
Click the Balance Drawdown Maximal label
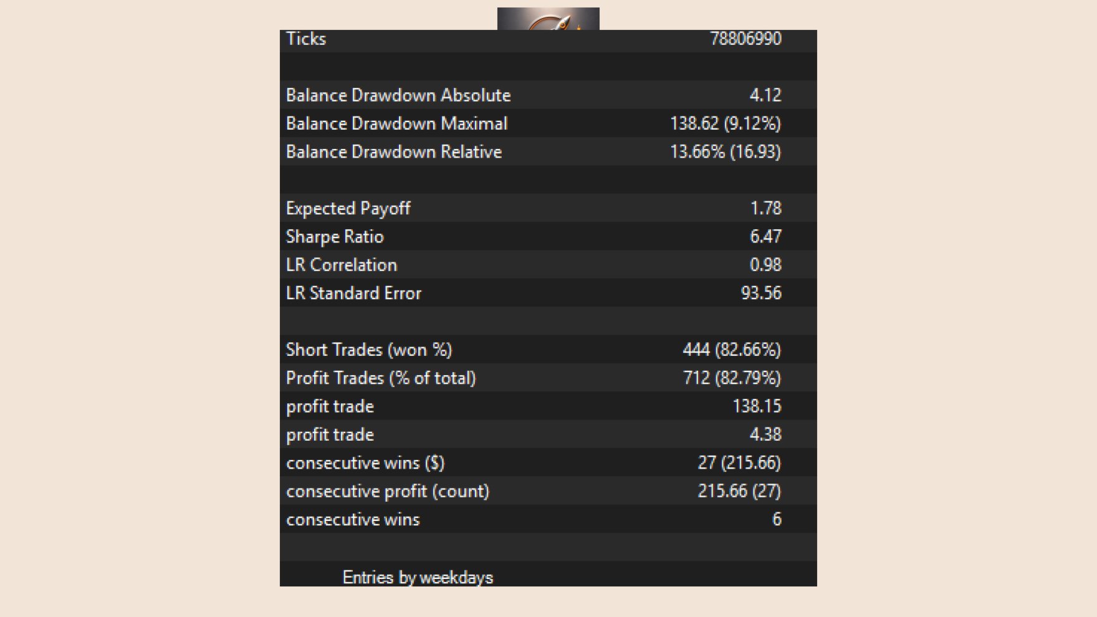(x=396, y=123)
